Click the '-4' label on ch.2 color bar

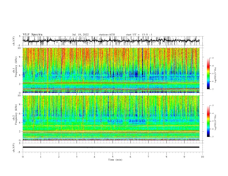(x=212, y=113)
